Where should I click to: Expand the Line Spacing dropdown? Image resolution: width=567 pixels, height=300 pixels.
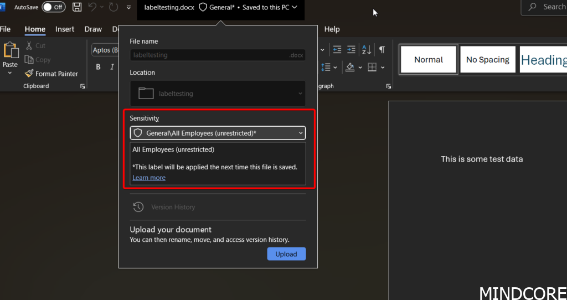pyautogui.click(x=336, y=67)
